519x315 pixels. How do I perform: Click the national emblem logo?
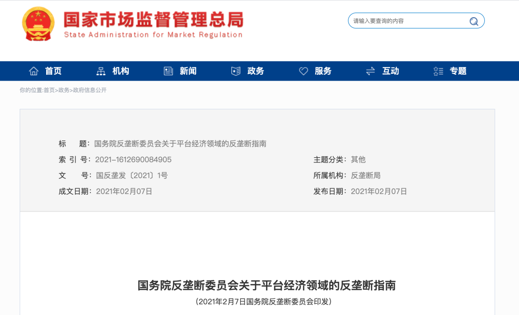[x=38, y=24]
